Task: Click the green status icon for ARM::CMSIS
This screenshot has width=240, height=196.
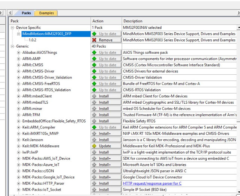Action: click(94, 65)
